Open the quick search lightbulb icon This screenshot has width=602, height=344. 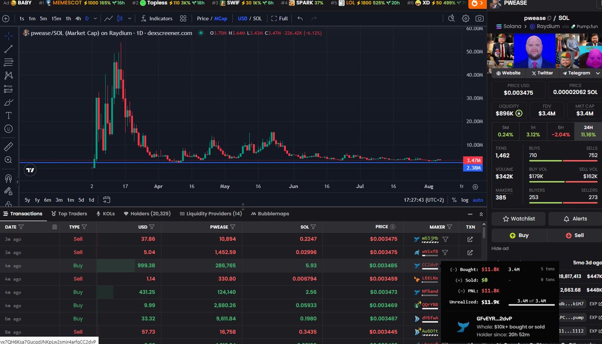click(x=452, y=19)
